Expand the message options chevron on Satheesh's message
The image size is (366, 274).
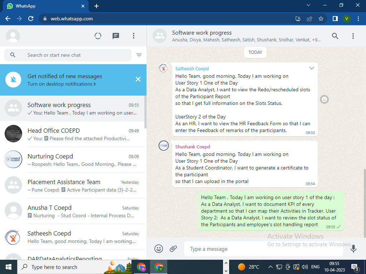[x=312, y=68]
